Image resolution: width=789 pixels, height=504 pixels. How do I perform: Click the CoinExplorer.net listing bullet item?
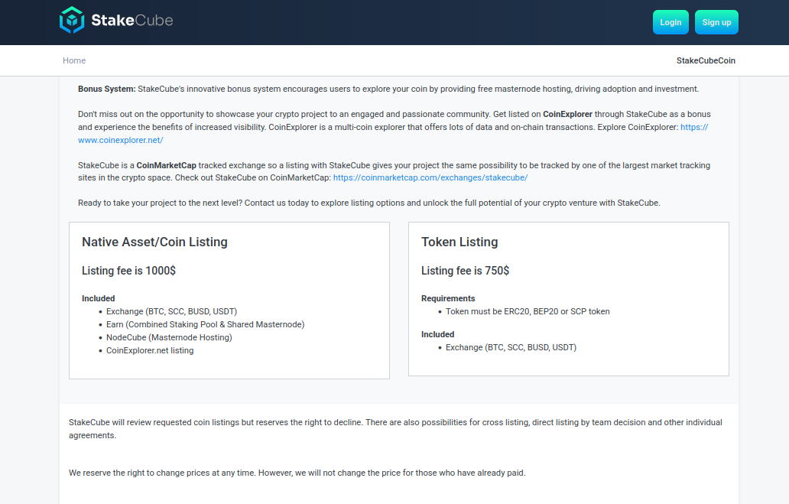(x=150, y=350)
